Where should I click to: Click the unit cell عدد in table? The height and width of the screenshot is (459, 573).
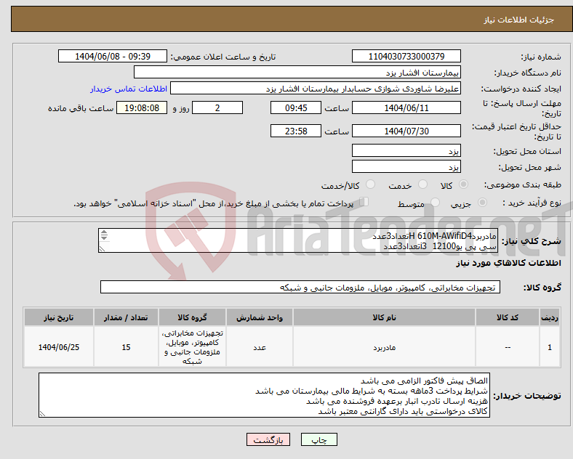[260, 347]
